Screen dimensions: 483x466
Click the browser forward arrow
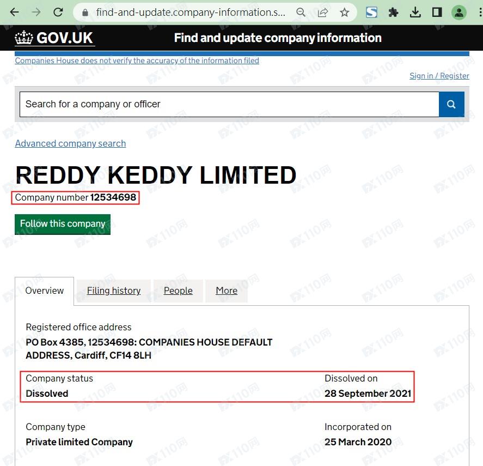[x=36, y=12]
